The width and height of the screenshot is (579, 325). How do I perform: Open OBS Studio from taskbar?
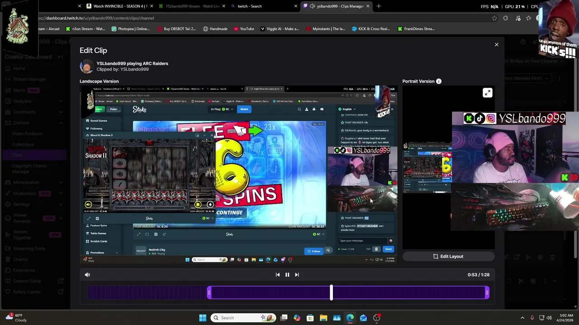point(376,318)
